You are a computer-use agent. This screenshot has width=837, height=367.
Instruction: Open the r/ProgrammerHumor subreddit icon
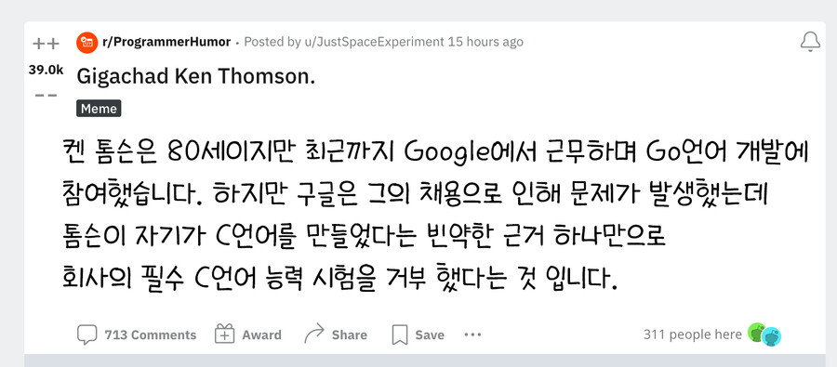click(87, 42)
